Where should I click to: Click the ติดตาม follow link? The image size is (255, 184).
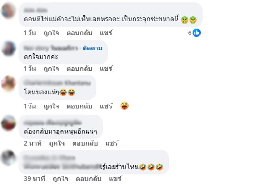[x=92, y=48]
